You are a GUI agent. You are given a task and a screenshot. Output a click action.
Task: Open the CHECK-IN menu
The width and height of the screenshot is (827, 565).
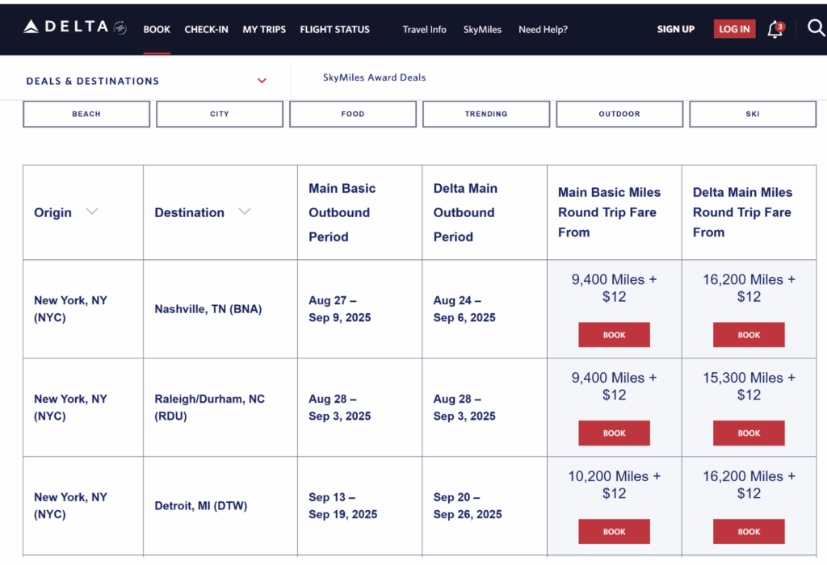tap(206, 30)
